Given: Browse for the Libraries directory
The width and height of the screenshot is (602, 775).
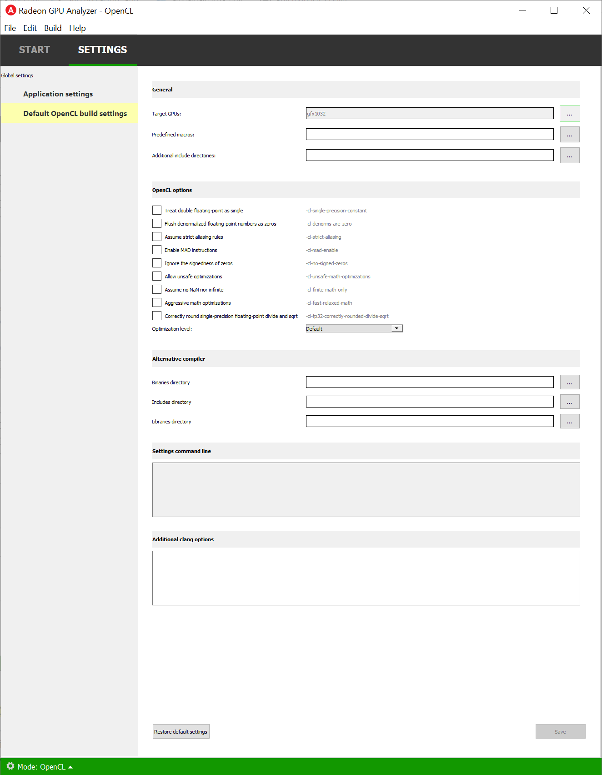Looking at the screenshot, I should click(569, 422).
